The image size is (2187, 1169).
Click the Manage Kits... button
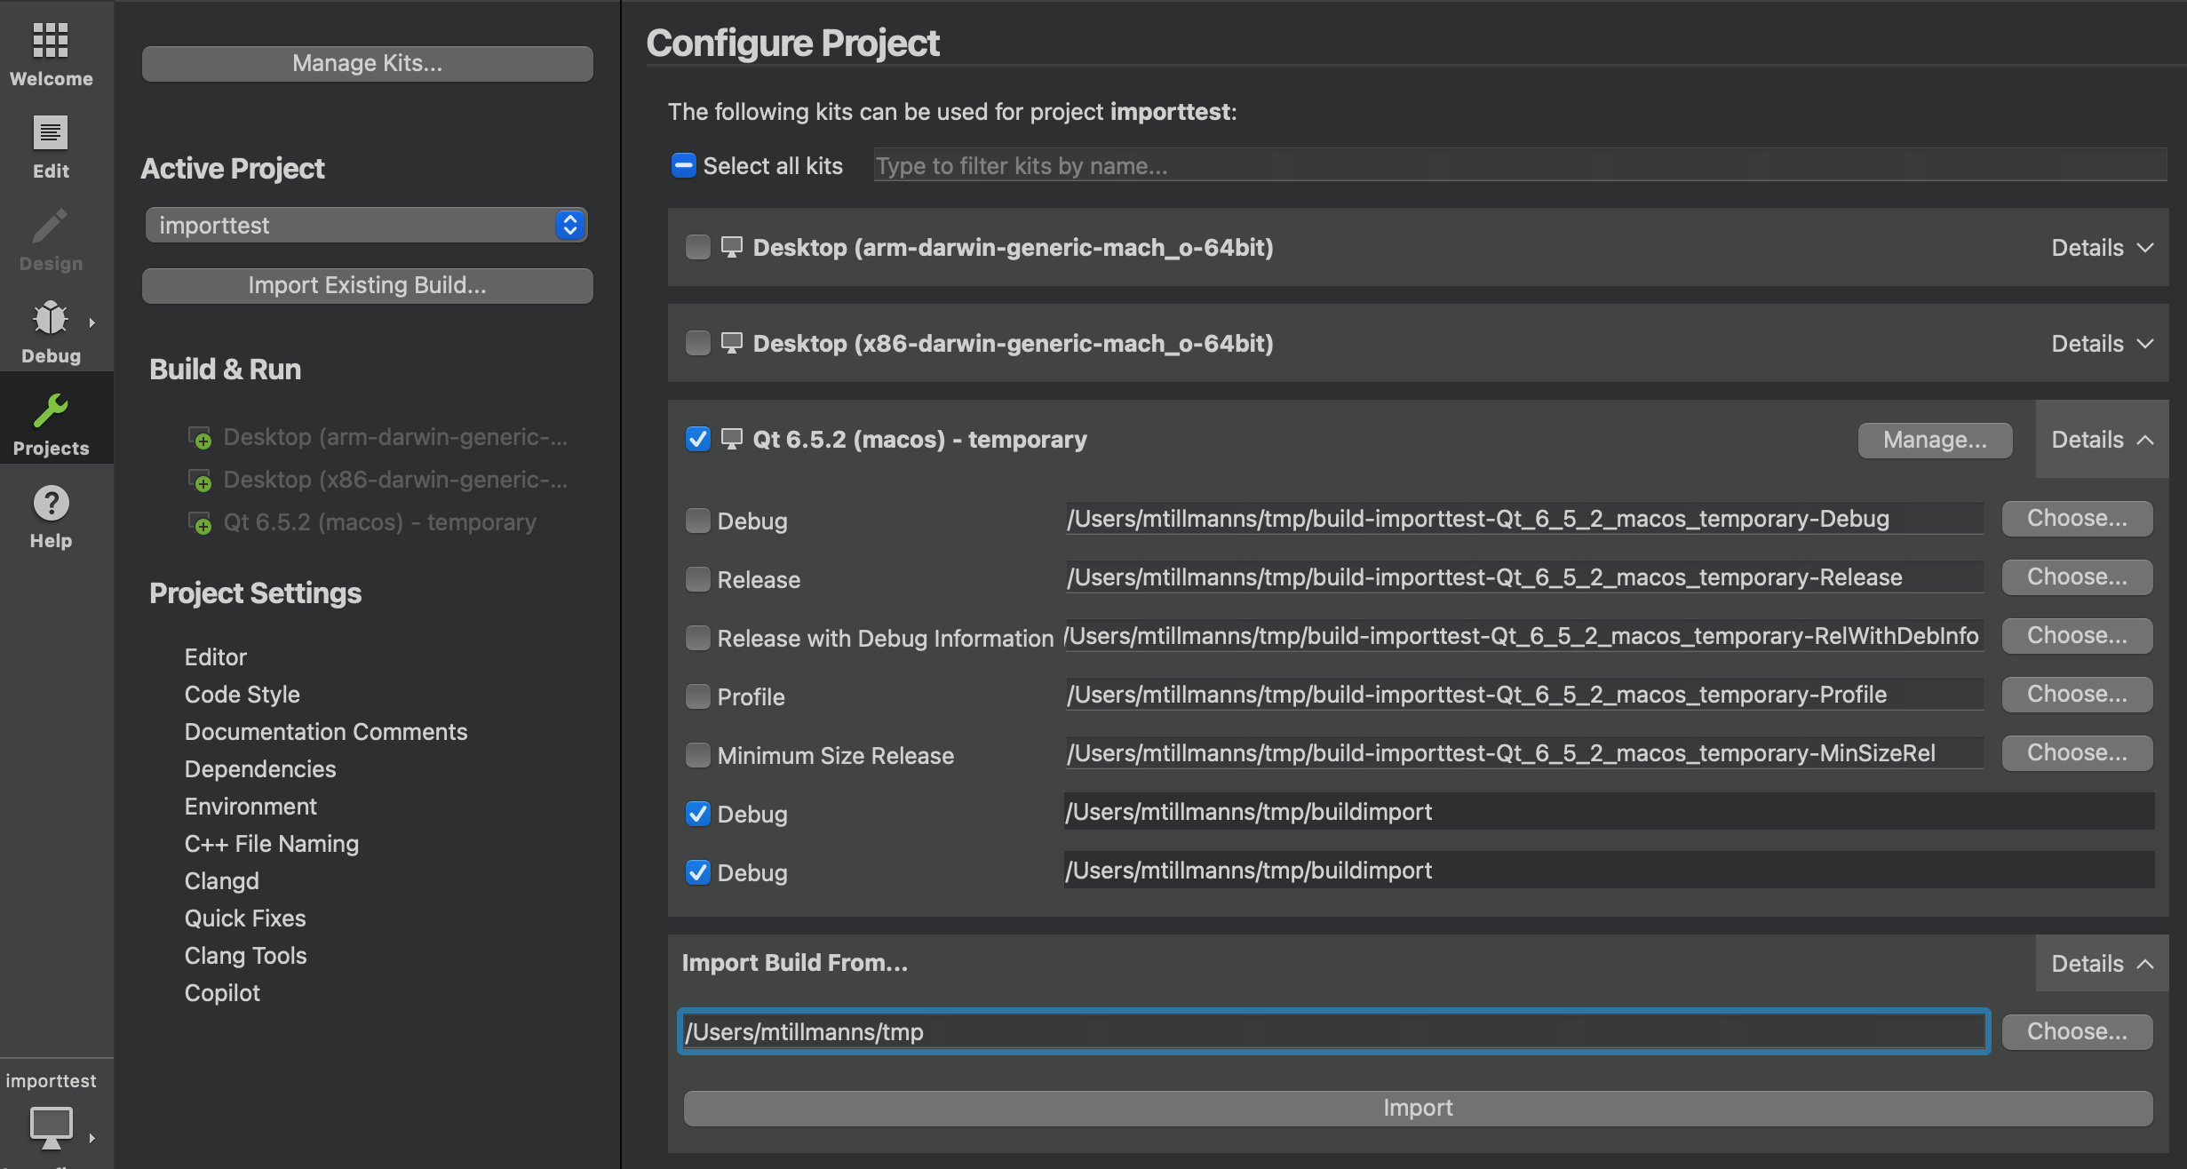367,63
